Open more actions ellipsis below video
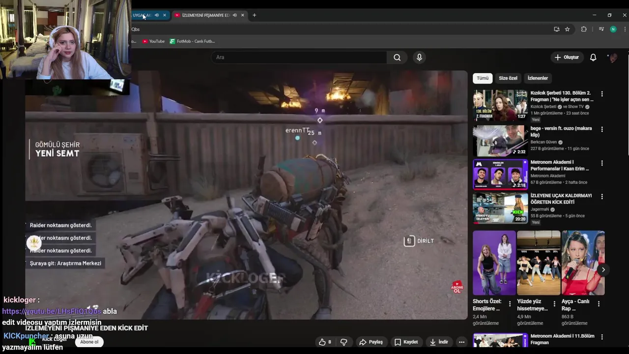The height and width of the screenshot is (354, 629). pos(461,342)
